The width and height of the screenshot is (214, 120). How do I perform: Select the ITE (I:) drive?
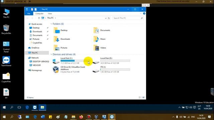(111, 69)
